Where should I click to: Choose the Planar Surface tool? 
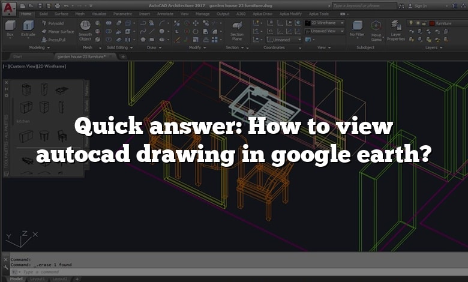tap(58, 31)
